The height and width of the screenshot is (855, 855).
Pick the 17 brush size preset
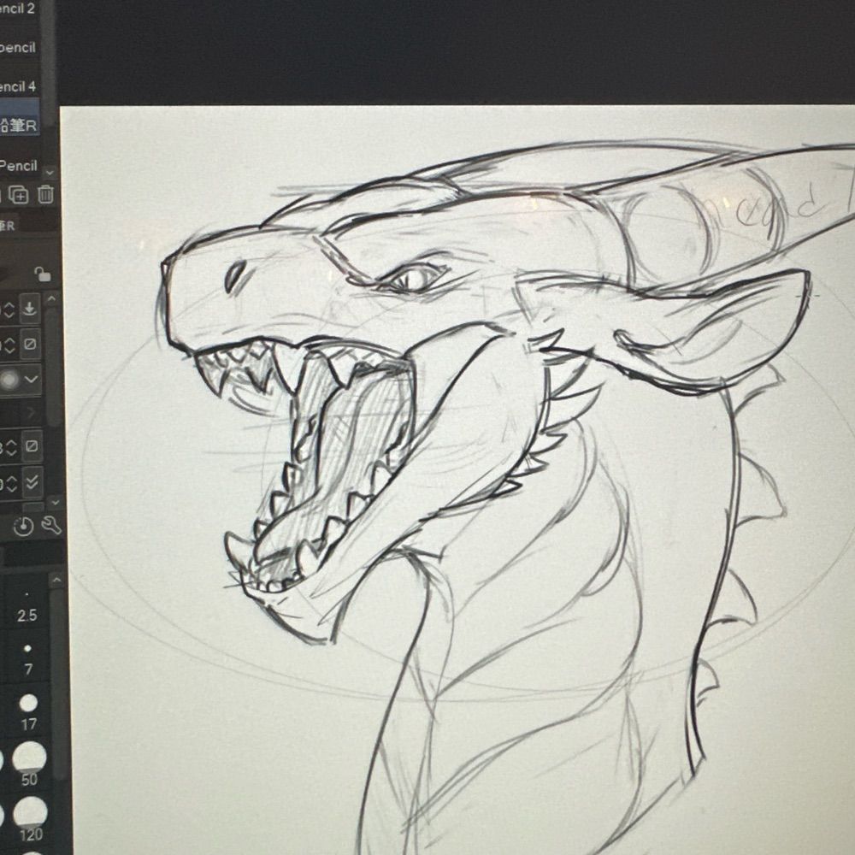28,713
